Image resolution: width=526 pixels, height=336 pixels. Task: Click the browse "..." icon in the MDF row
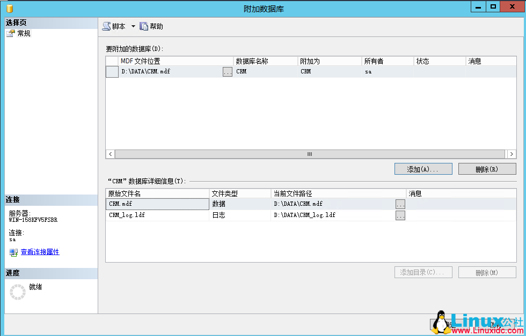[x=228, y=71]
